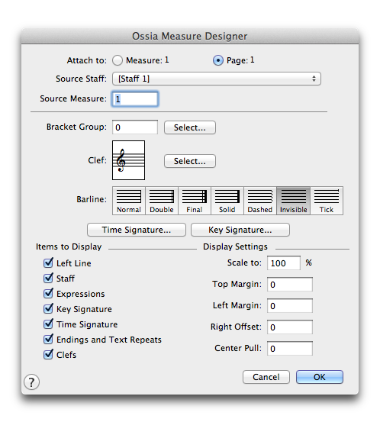Choose the Invisible barline option

pyautogui.click(x=293, y=201)
